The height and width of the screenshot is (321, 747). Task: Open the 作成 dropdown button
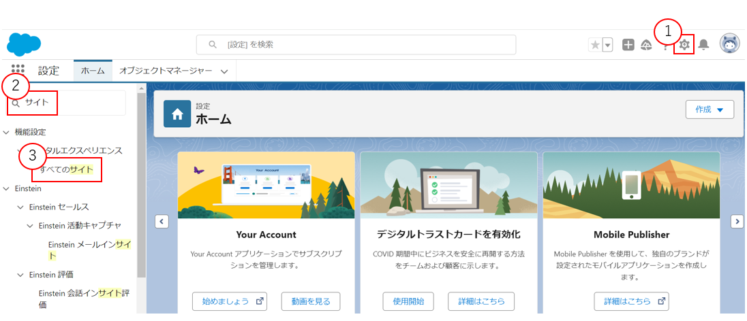[x=710, y=109]
